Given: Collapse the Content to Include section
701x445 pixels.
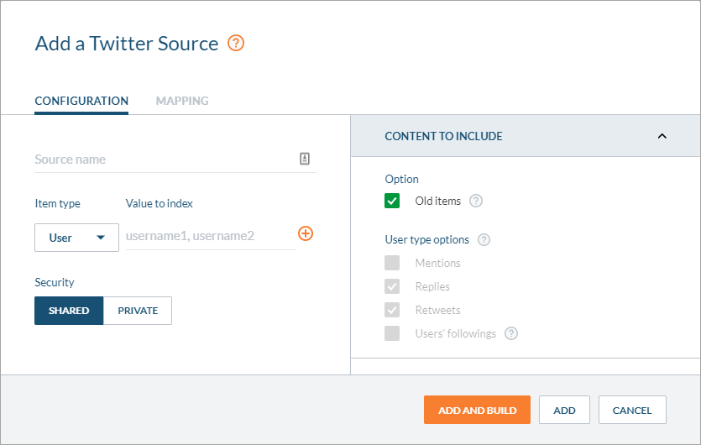Looking at the screenshot, I should click(x=662, y=136).
